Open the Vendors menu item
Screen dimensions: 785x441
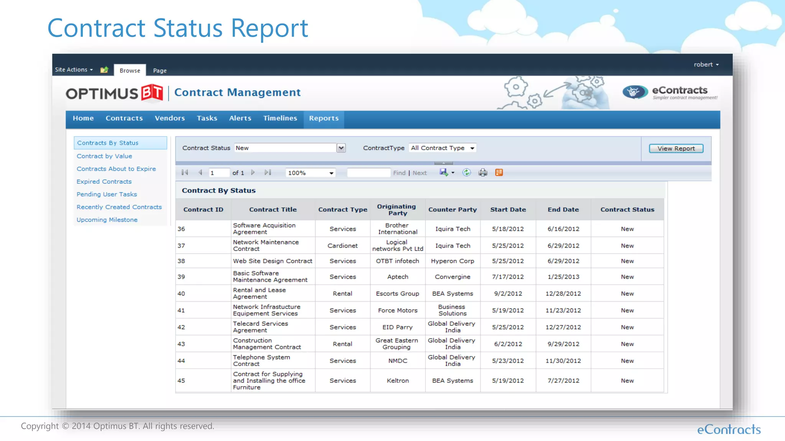point(170,118)
